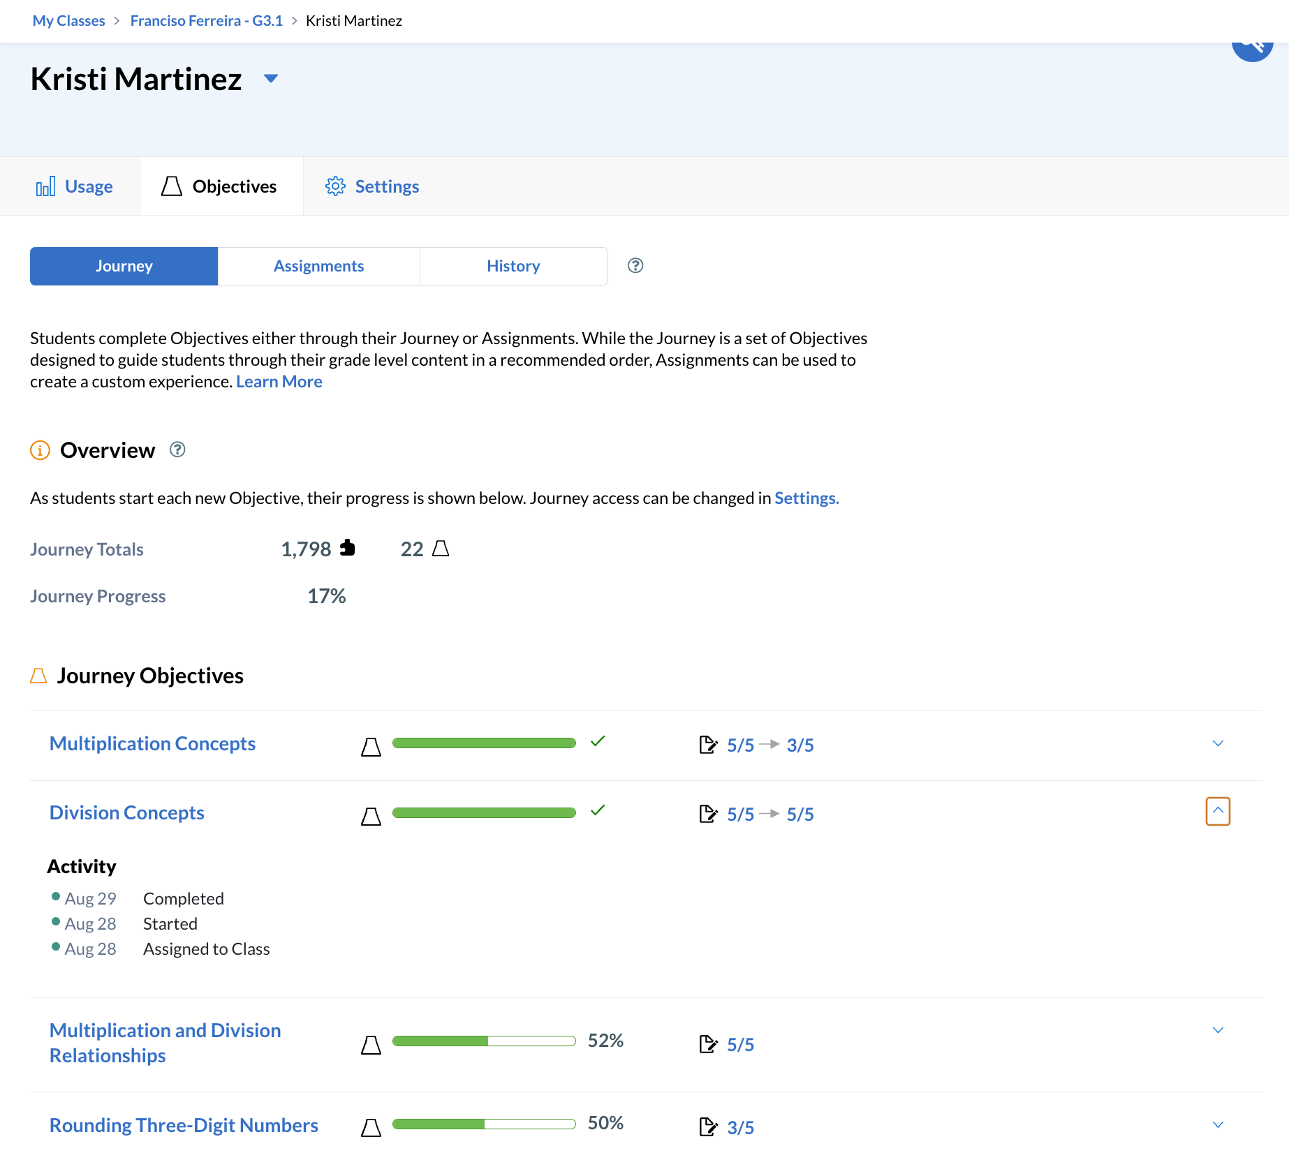Follow the Learn More link
The image size is (1289, 1160).
[x=279, y=382]
